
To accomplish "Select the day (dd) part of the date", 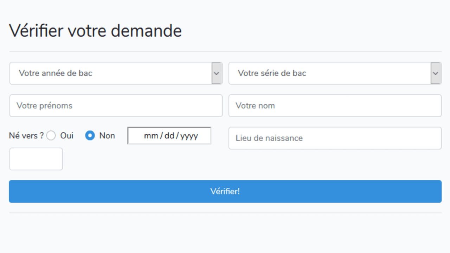I will pos(169,136).
